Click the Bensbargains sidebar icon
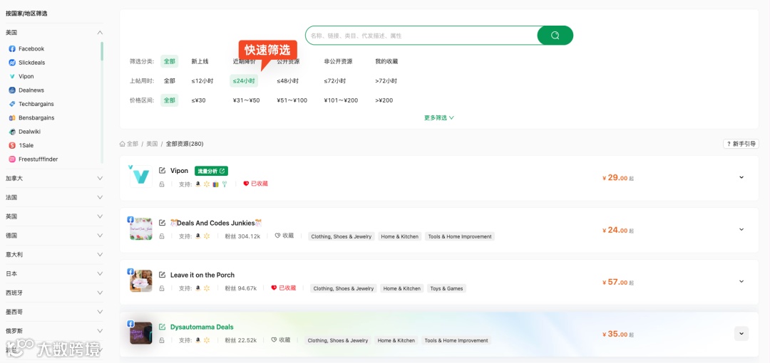The image size is (770, 363). coord(12,117)
